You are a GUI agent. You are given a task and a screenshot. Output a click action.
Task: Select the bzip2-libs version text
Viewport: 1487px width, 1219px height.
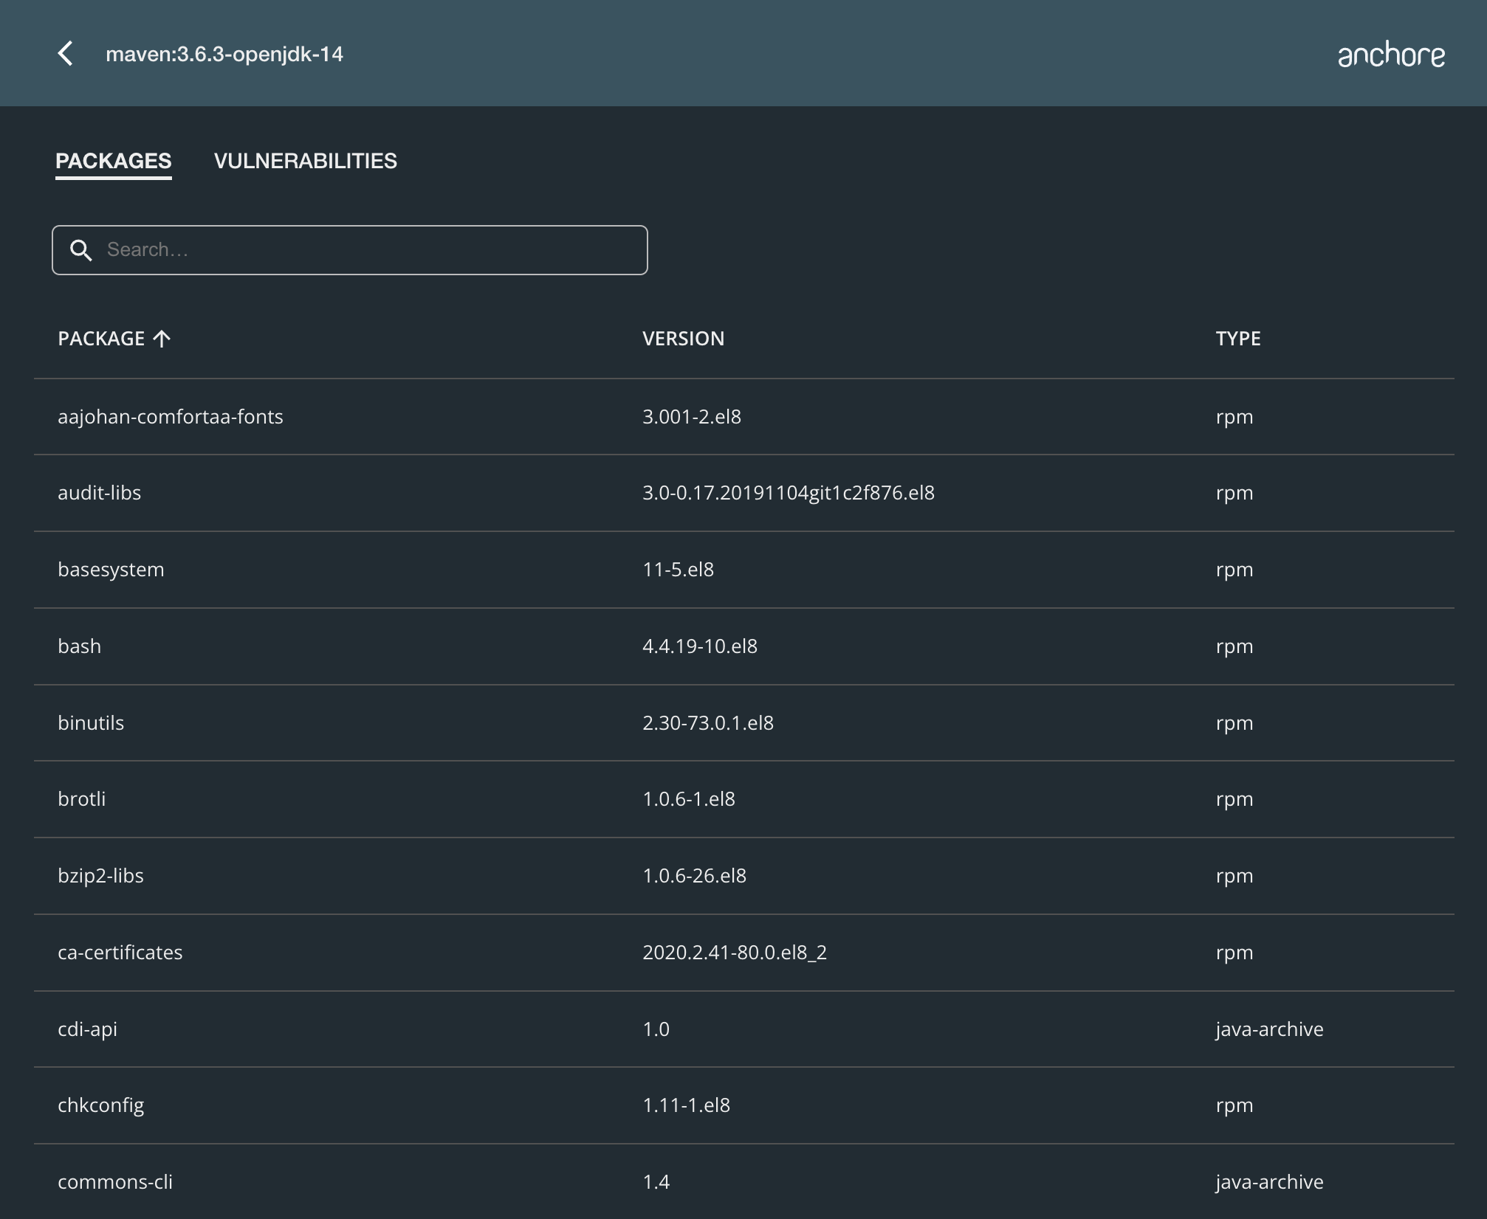[x=695, y=875]
